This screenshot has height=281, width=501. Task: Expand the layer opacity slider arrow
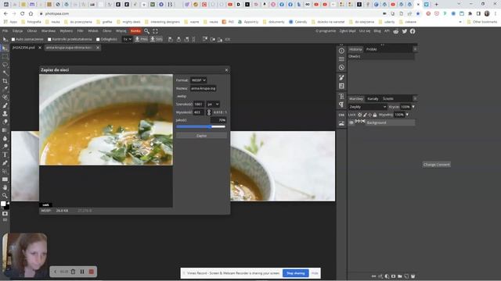[413, 107]
